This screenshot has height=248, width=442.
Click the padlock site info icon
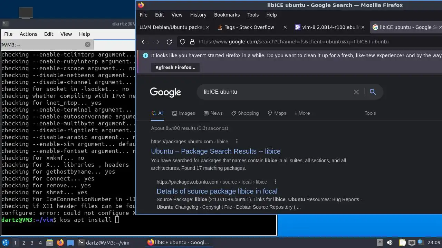tap(192, 42)
